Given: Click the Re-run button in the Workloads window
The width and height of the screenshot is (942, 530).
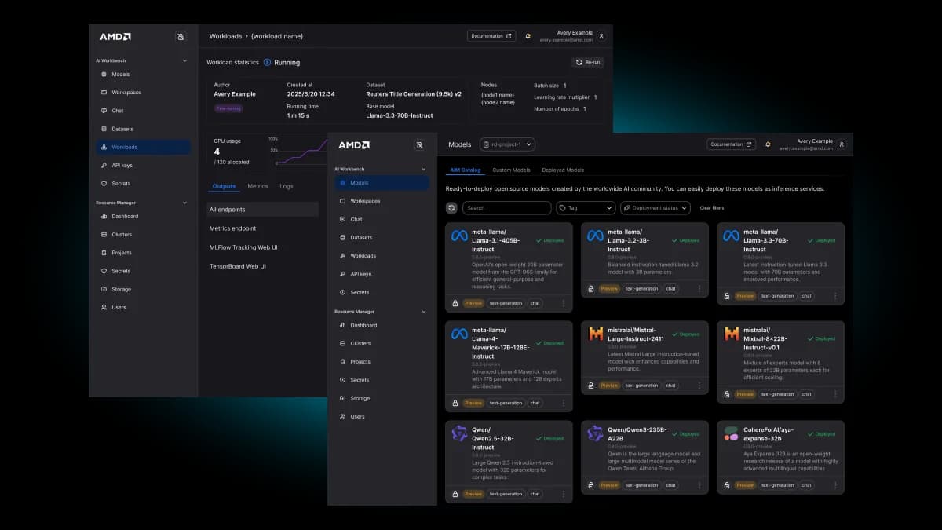Looking at the screenshot, I should pos(588,62).
